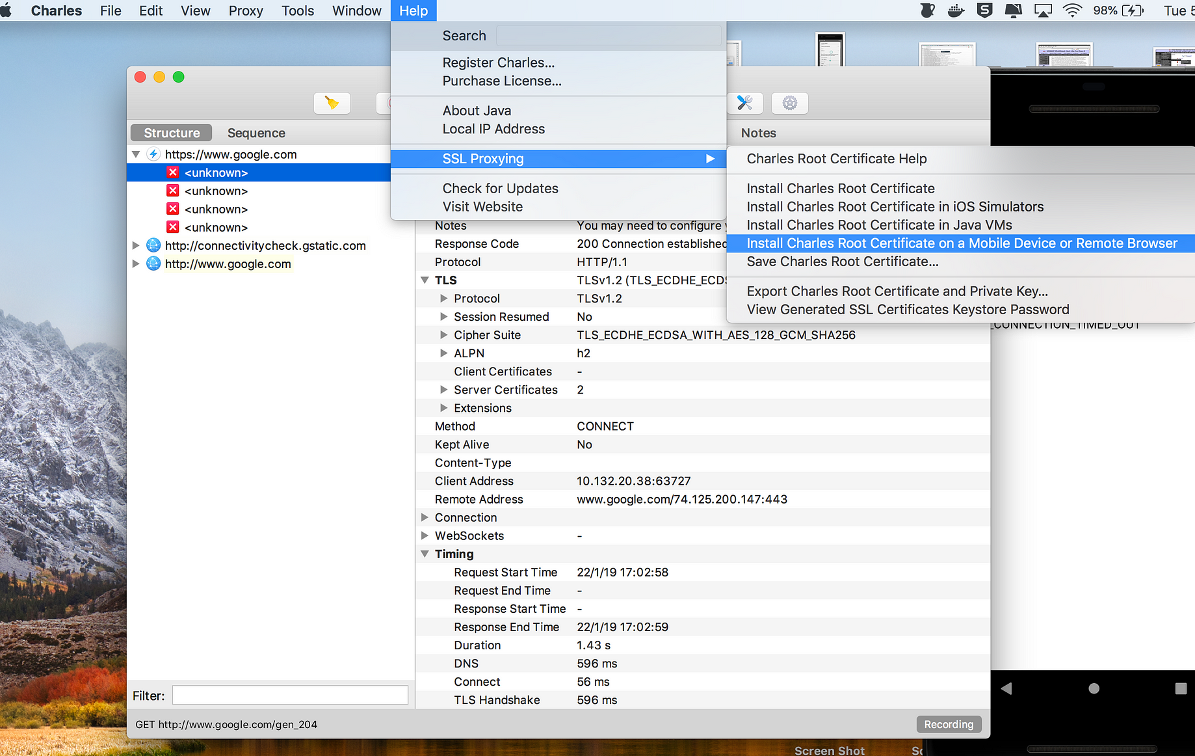Image resolution: width=1195 pixels, height=756 pixels.
Task: Select Install Charles Root Certificate in Java VMs
Action: [x=961, y=224]
